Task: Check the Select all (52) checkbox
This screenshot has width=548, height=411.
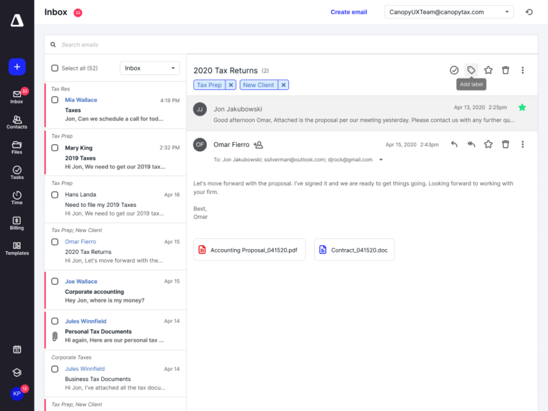Action: point(55,68)
